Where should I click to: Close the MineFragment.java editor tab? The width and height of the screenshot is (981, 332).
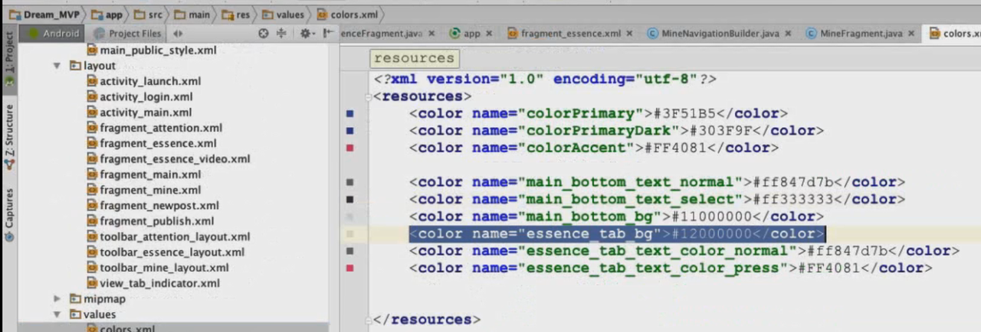911,34
